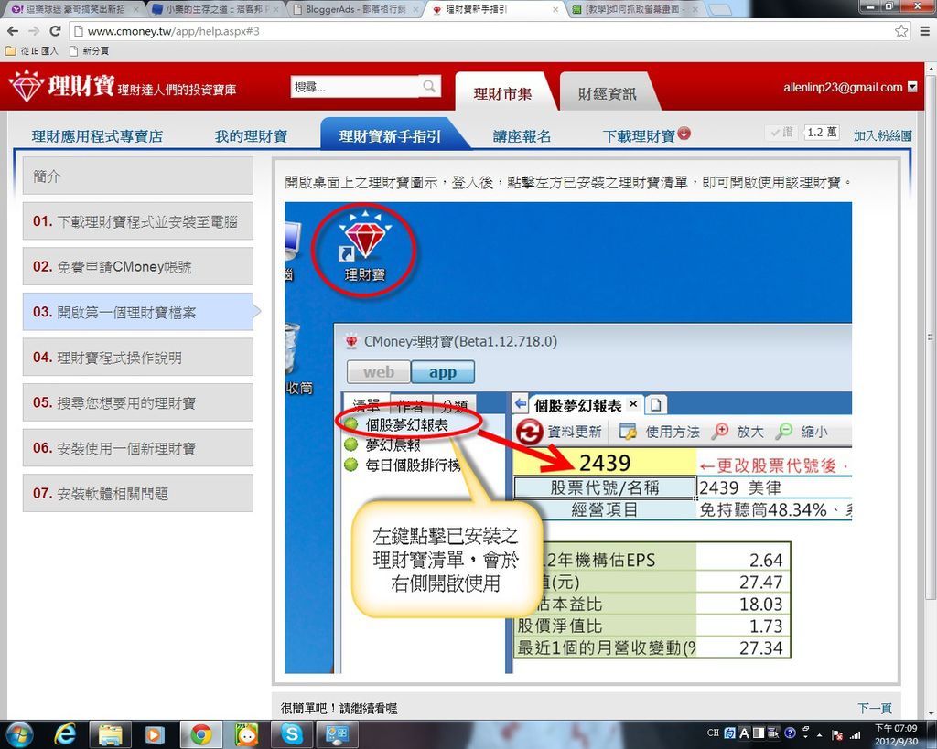Select step 03 開啟第一個理財寶檔案

tap(138, 312)
